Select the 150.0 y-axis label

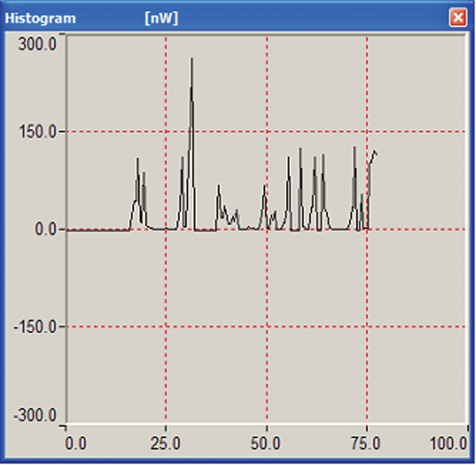pyautogui.click(x=37, y=131)
